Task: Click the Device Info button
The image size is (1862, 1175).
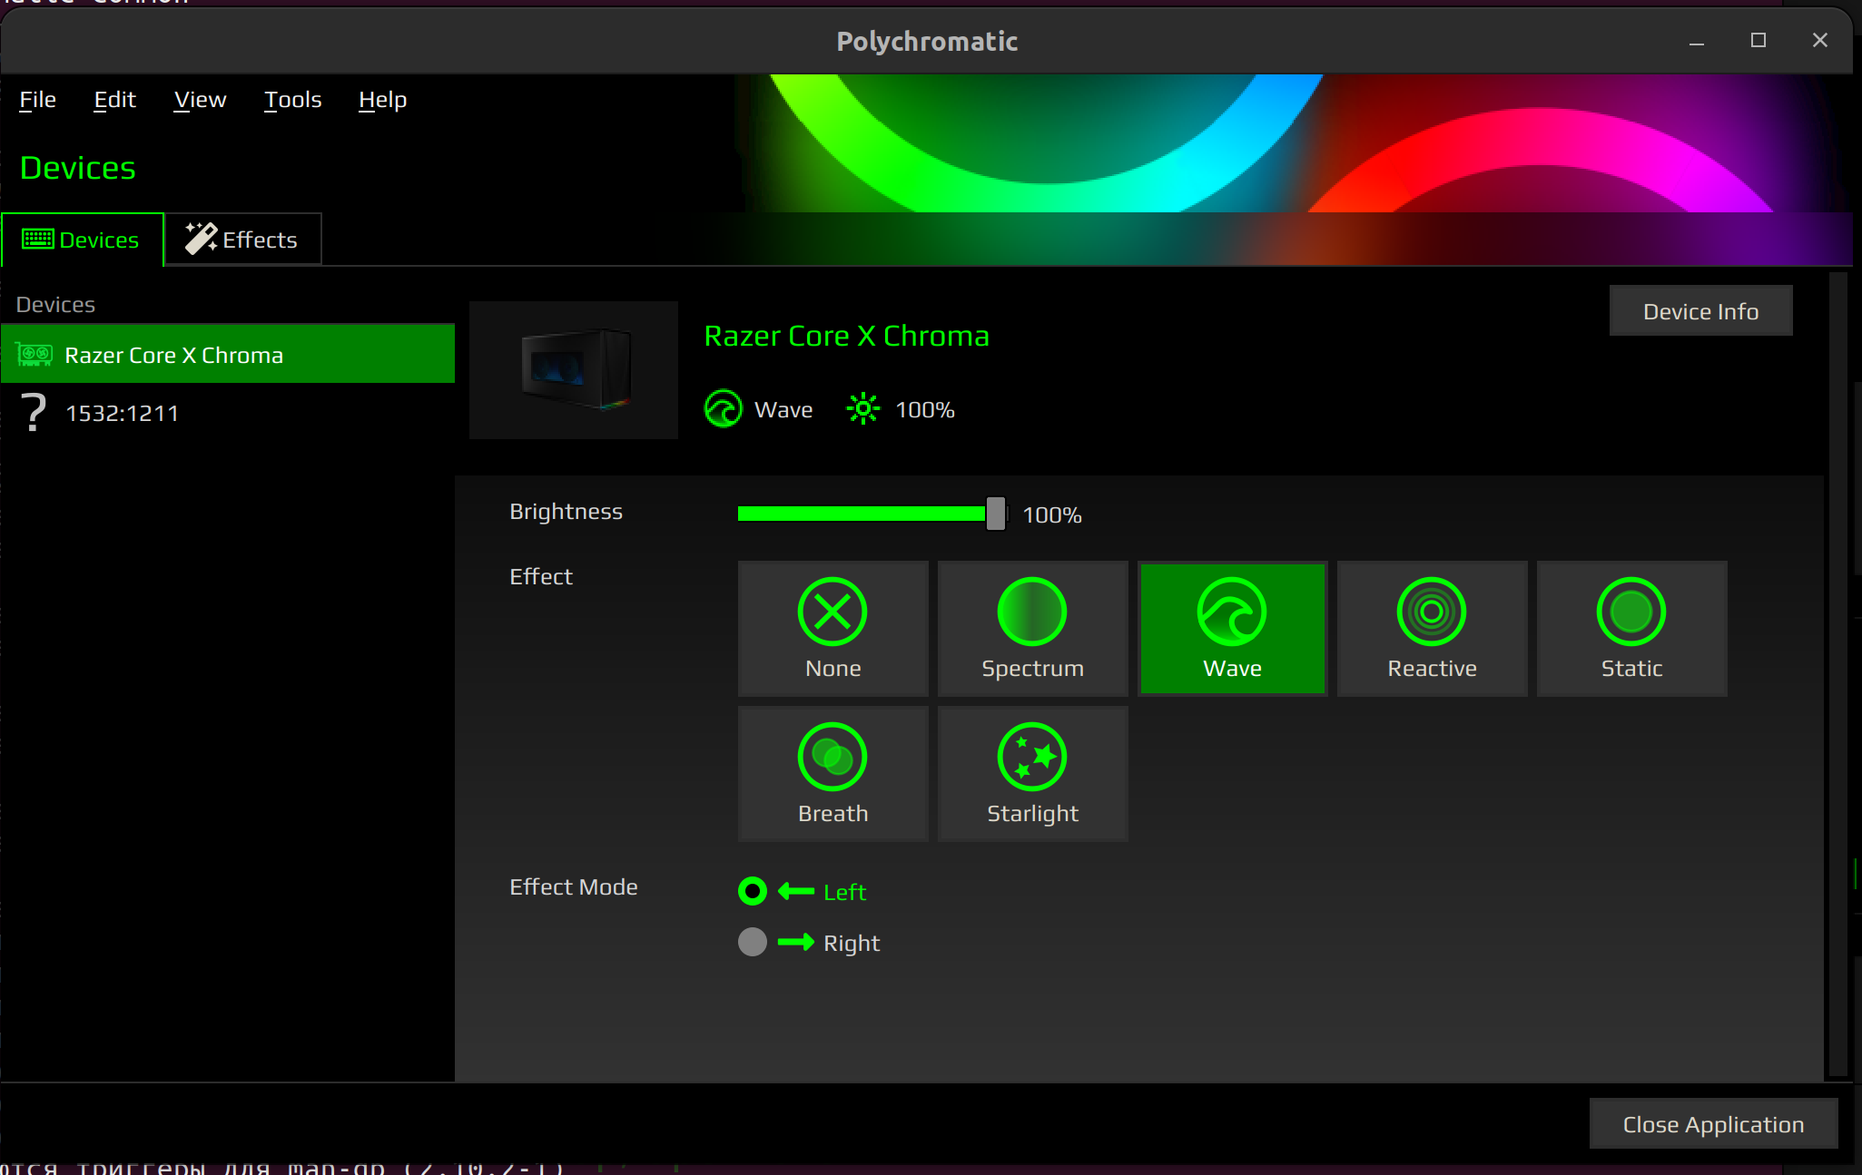Action: [x=1699, y=311]
